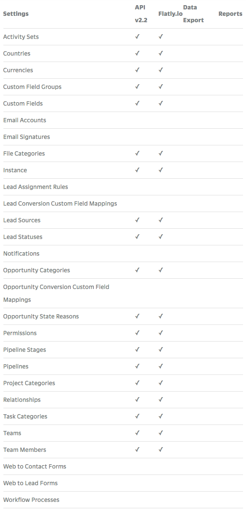Click the API v2.2 checkmark for File Categories
The width and height of the screenshot is (246, 510).
coord(137,153)
